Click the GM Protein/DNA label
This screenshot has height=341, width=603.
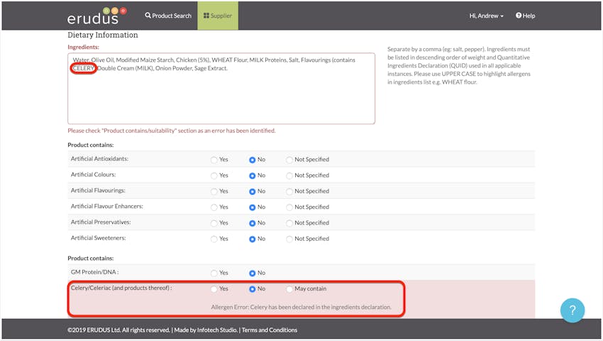[94, 272]
